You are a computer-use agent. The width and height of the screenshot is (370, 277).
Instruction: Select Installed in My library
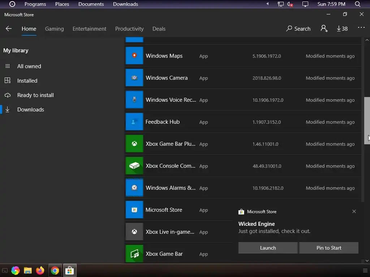[27, 80]
